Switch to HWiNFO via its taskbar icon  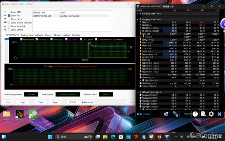[x=167, y=137]
